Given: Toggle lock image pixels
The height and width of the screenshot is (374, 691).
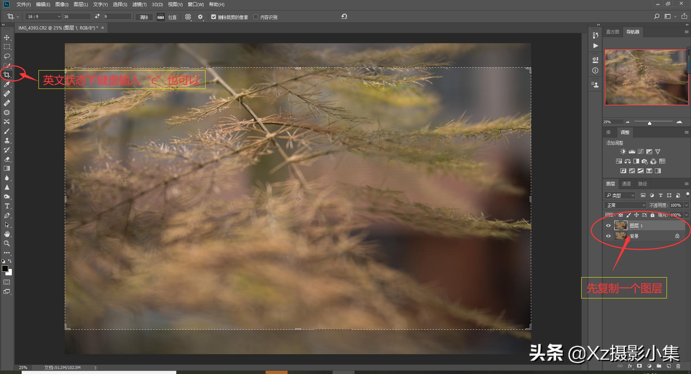Looking at the screenshot, I should click(x=628, y=215).
